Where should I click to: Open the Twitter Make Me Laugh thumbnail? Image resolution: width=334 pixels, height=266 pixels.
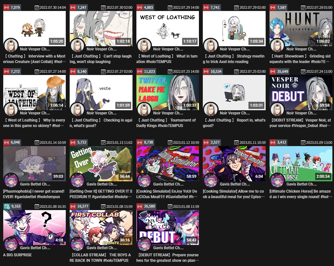pos(167,92)
